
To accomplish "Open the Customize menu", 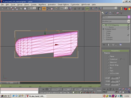I will pyautogui.click(x=75, y=4).
